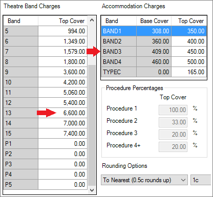
Task: Click the Theatre Band list scrollbar thumb
Action: tap(92, 125)
